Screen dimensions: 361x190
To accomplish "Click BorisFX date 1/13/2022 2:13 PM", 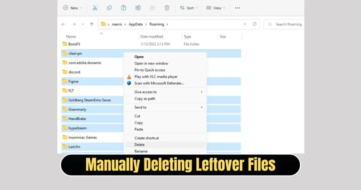I will tap(155, 44).
